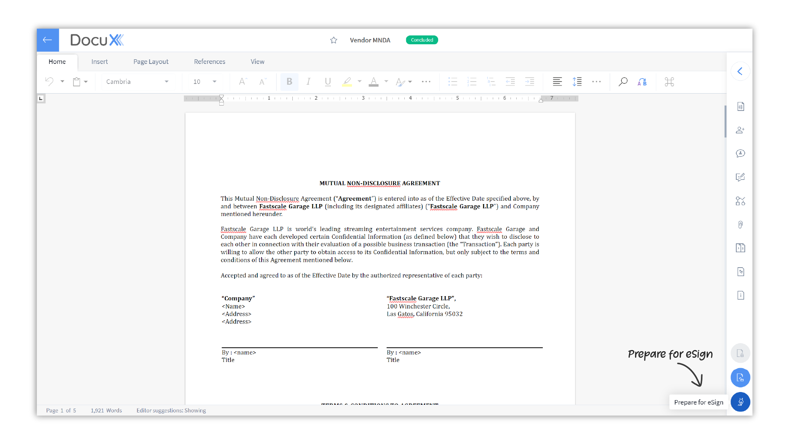Open the add collaborator icon in sidebar
Image resolution: width=789 pixels, height=444 pixels.
coord(741,130)
